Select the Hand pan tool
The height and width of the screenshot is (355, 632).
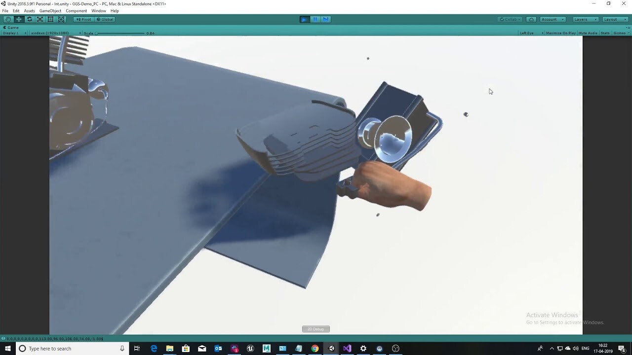[x=8, y=19]
